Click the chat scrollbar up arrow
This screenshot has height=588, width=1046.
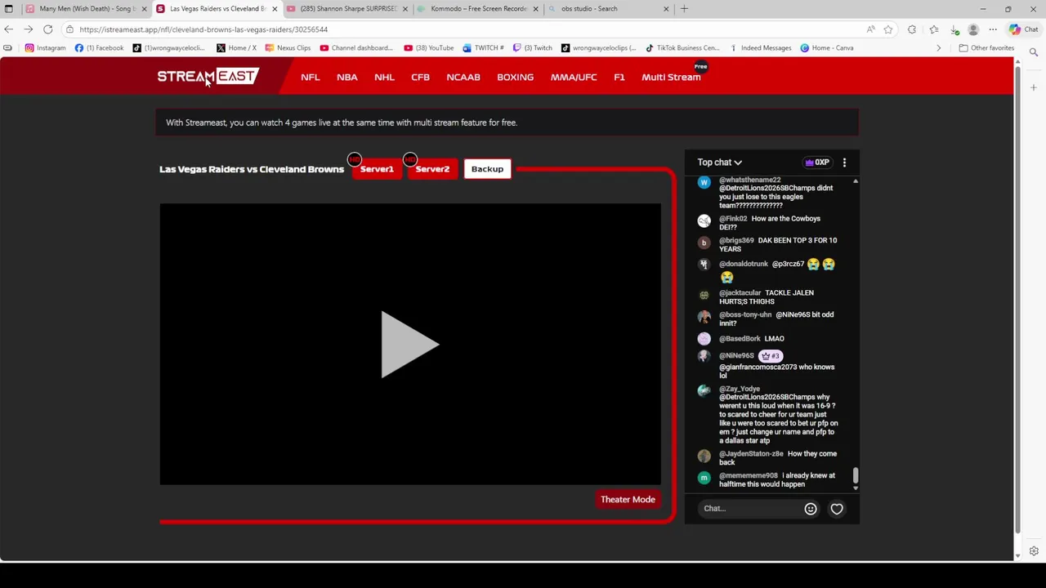pos(856,181)
